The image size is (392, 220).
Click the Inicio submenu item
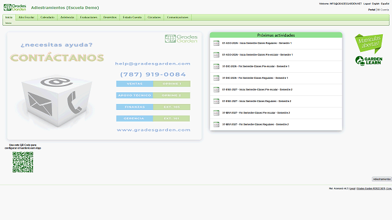point(9,23)
